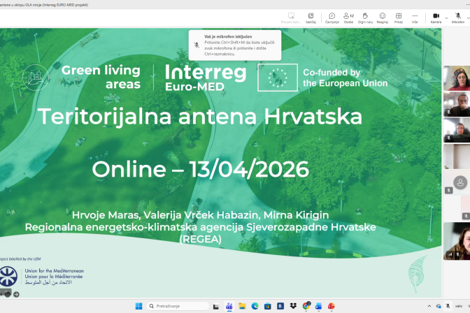Open Outlook from taskbar
Screen dimensions: 470x313
point(318,306)
